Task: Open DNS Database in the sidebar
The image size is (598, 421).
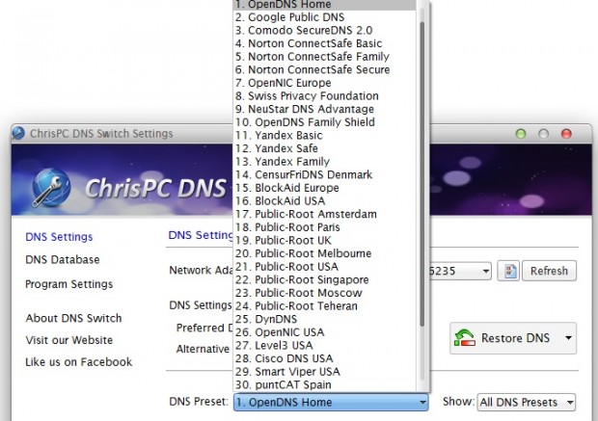Action: pyautogui.click(x=63, y=260)
